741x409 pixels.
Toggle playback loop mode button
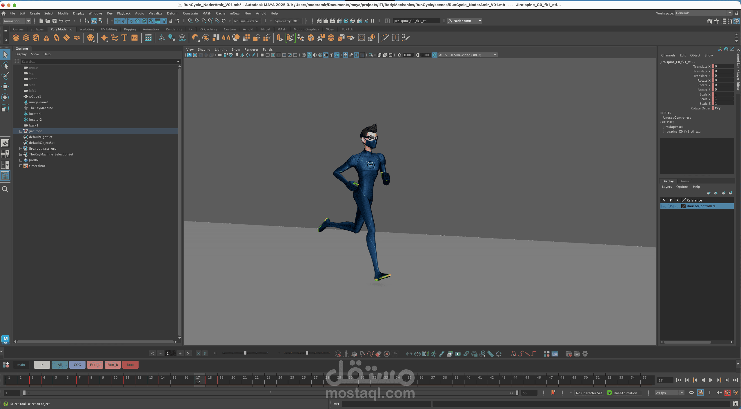tap(691, 393)
